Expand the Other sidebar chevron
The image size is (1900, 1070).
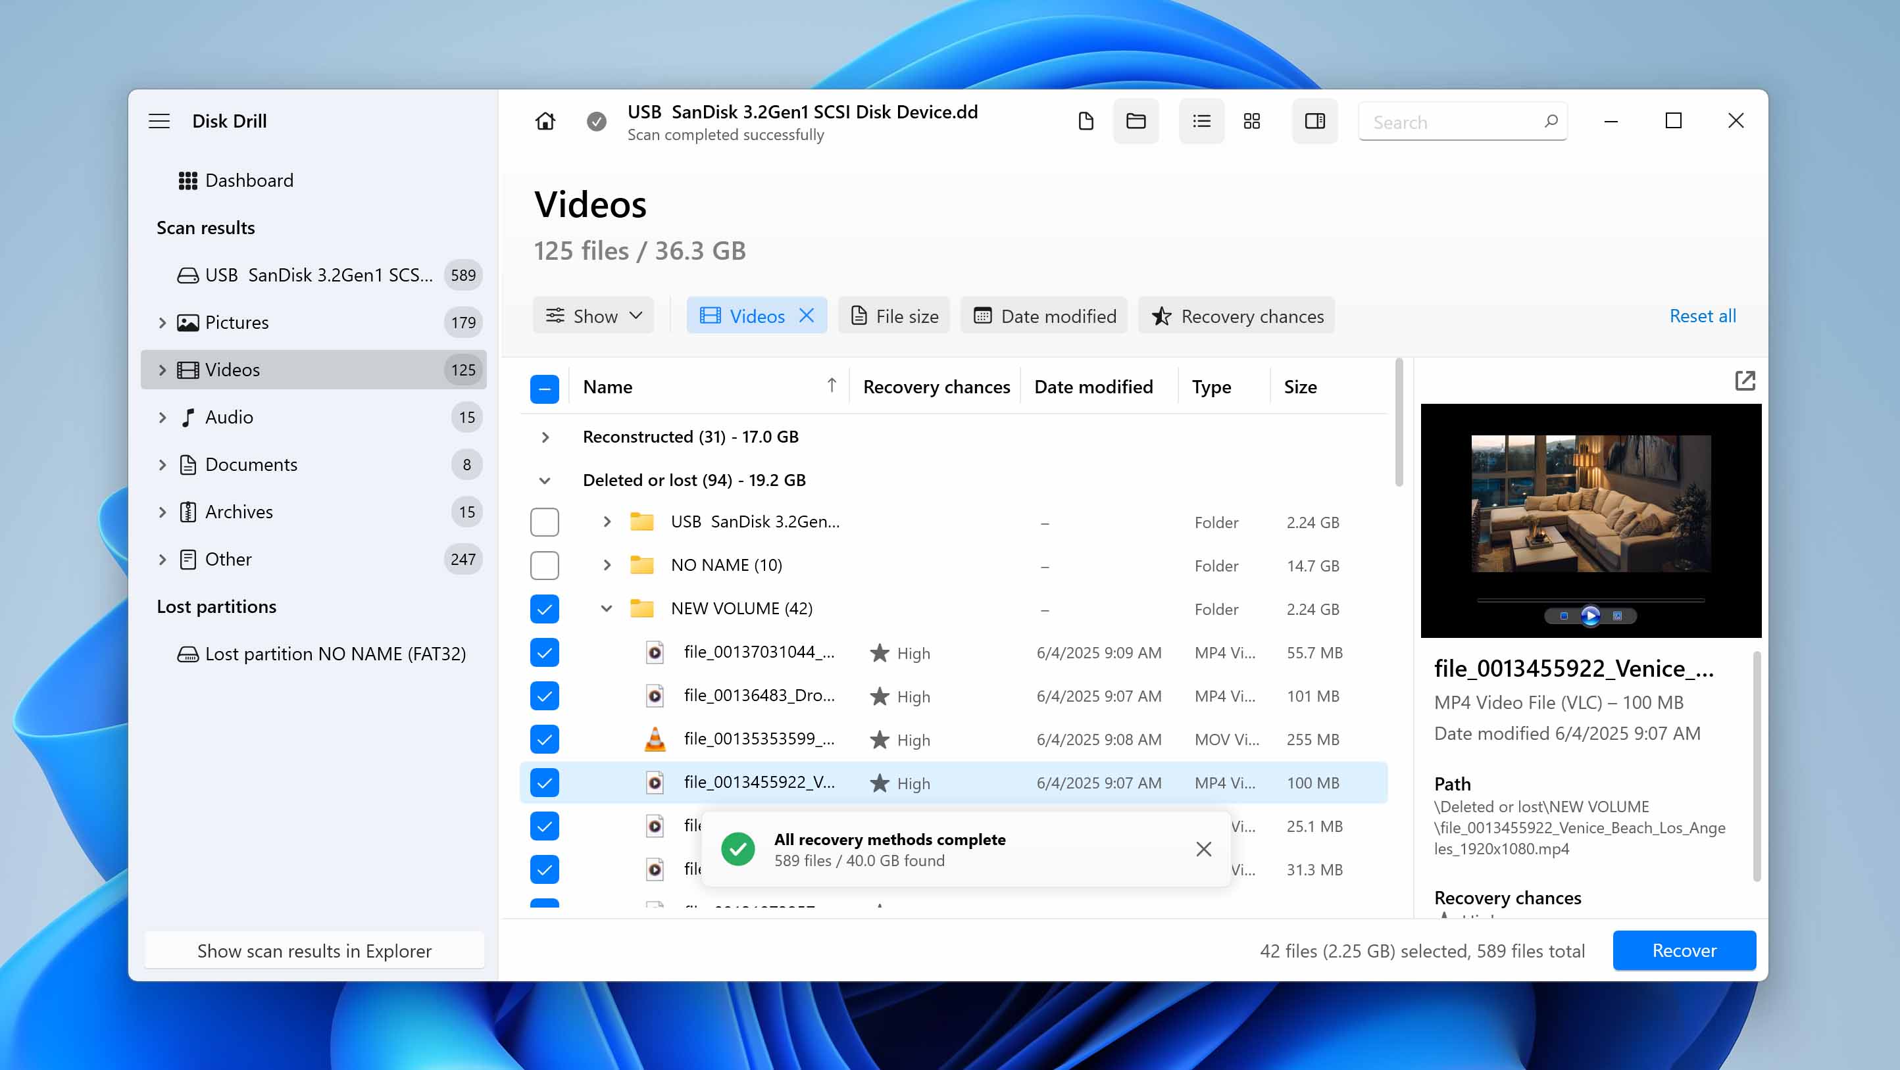click(x=162, y=559)
